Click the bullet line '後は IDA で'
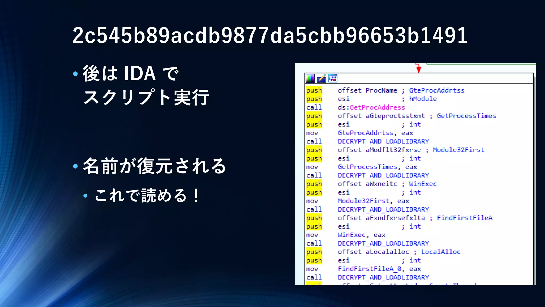Viewport: 545px width, 307px height. click(131, 73)
